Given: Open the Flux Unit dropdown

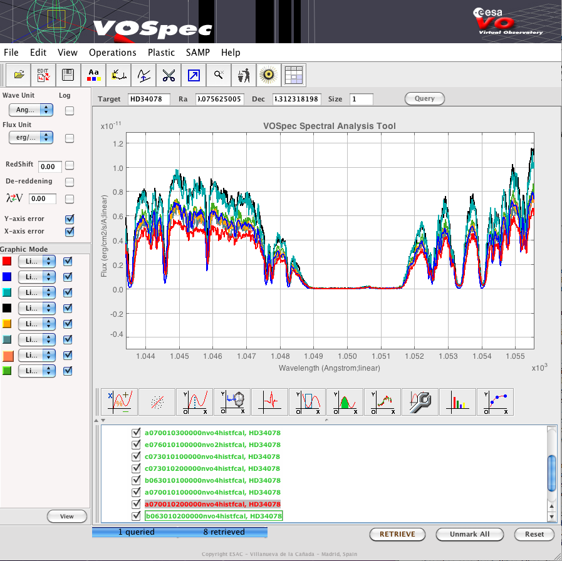Looking at the screenshot, I should [31, 137].
